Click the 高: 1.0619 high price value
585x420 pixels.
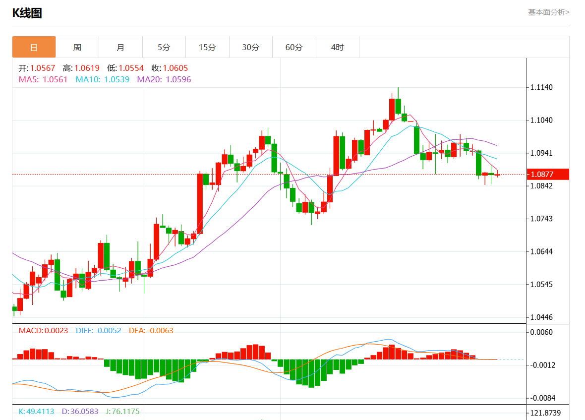click(81, 68)
